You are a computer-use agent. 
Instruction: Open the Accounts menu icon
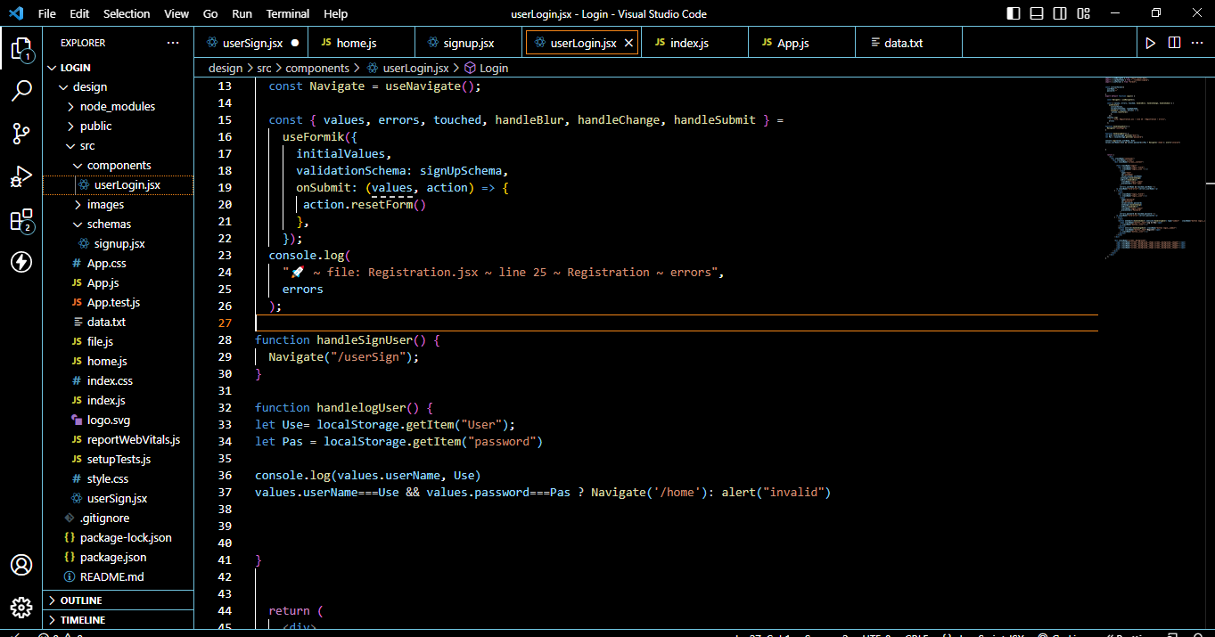(21, 565)
